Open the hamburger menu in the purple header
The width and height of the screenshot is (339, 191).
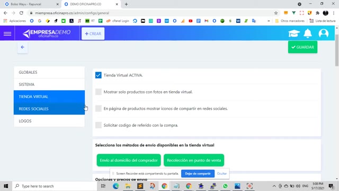click(7, 33)
